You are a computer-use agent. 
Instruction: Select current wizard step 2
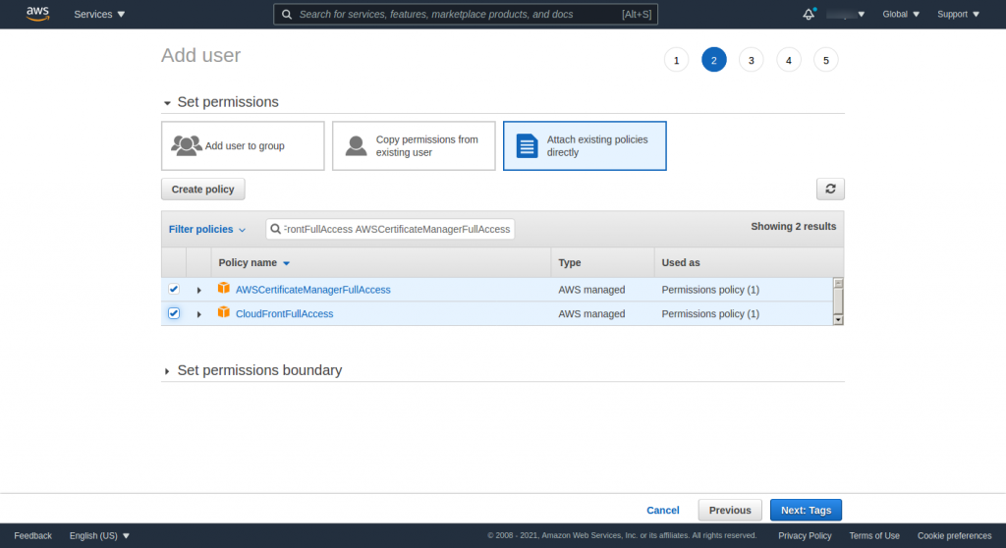pyautogui.click(x=713, y=60)
